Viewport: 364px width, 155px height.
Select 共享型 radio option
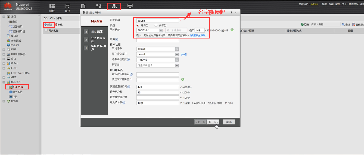click(x=156, y=25)
